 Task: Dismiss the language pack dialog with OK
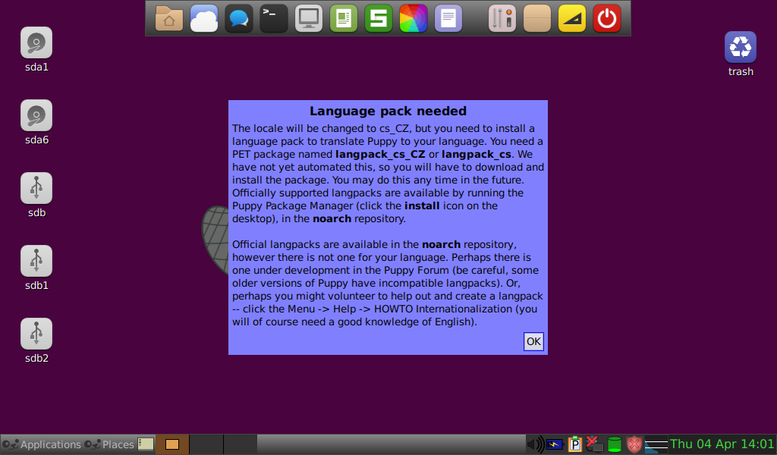click(x=533, y=341)
